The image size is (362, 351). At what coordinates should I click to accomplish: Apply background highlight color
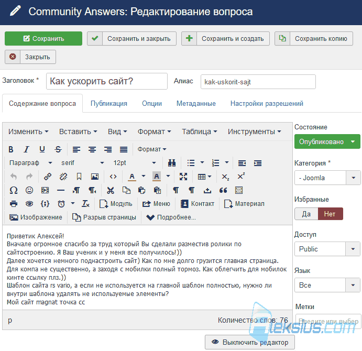point(157,177)
